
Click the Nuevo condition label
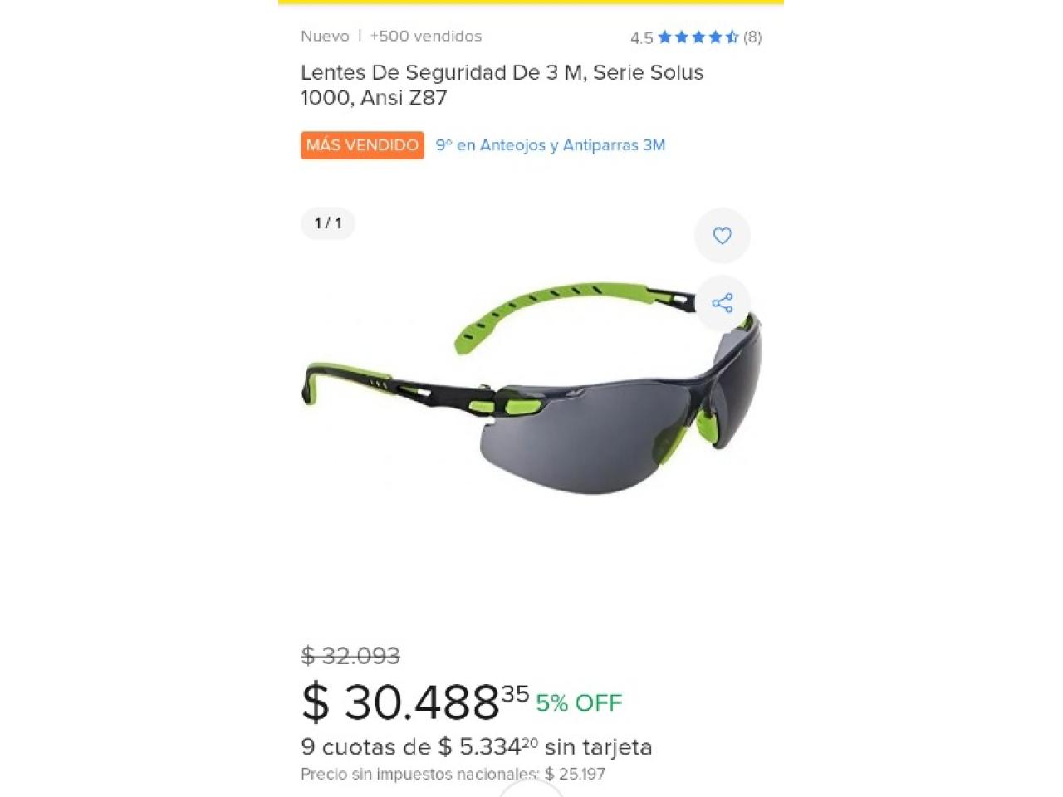pyautogui.click(x=325, y=37)
